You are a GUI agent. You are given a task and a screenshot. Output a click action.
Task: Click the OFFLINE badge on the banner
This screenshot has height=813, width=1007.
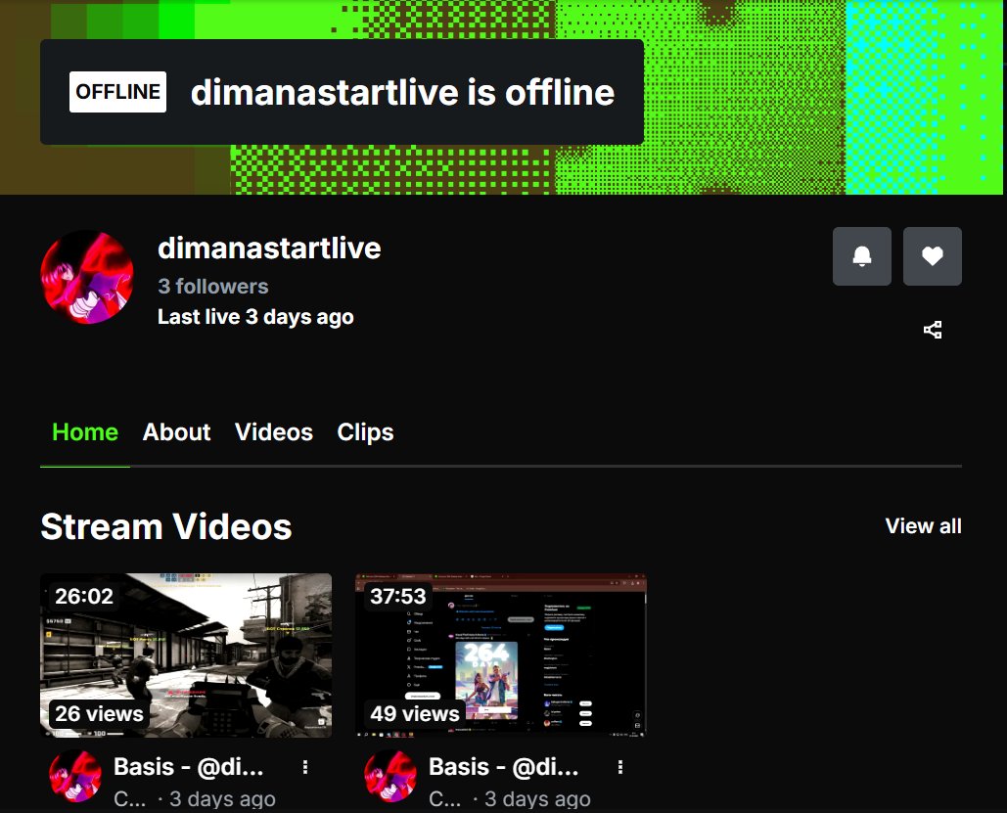point(117,92)
